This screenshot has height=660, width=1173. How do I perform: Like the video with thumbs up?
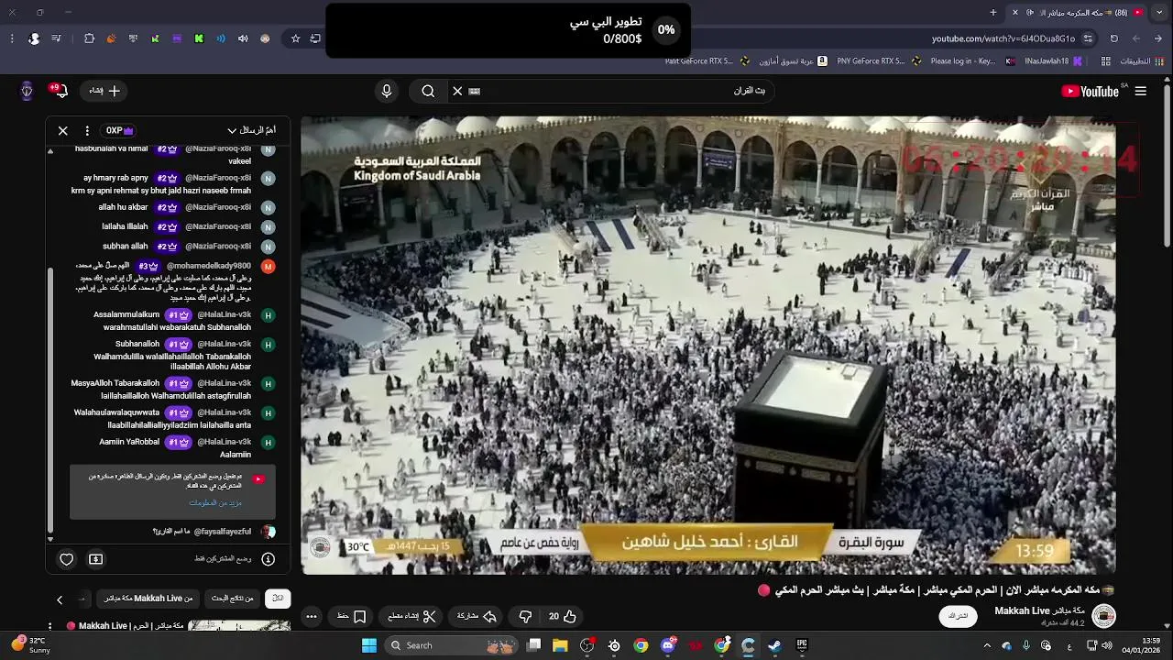tap(563, 616)
